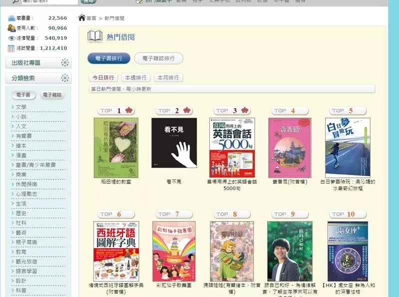Open the 有聲書 category
The image size is (399, 297).
[x=24, y=136]
